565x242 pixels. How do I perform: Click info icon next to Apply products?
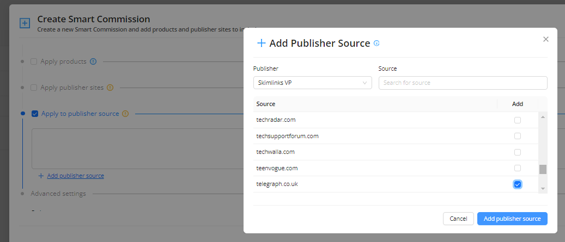pyautogui.click(x=93, y=61)
